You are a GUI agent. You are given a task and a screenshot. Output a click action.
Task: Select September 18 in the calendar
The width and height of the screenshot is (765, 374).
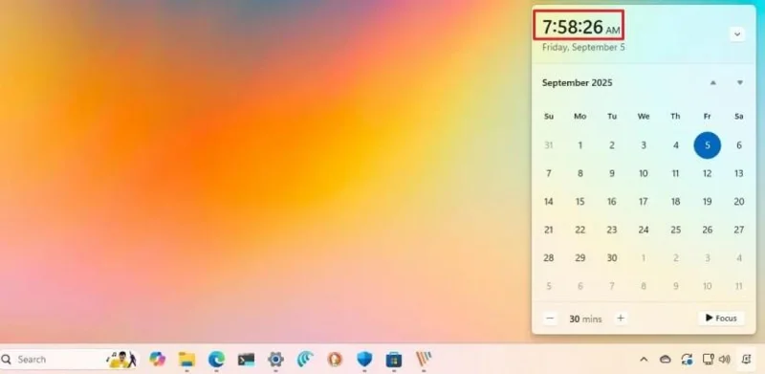(675, 202)
